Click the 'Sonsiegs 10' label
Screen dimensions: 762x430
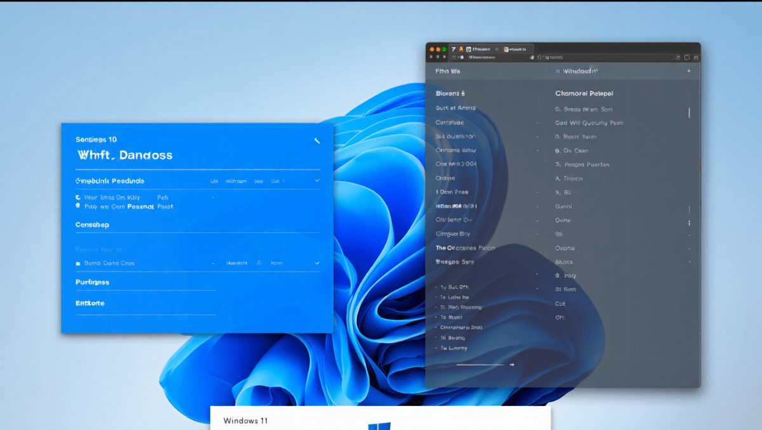coord(96,140)
